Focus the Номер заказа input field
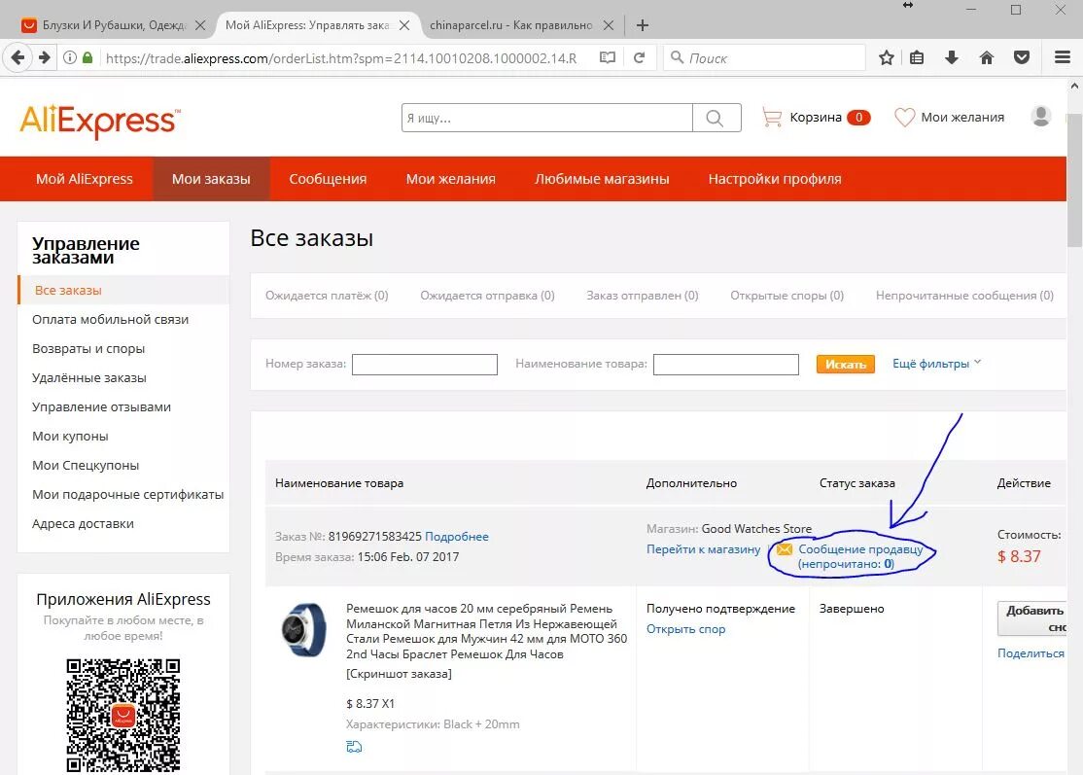Screen dimensions: 1083x775 (x=425, y=364)
